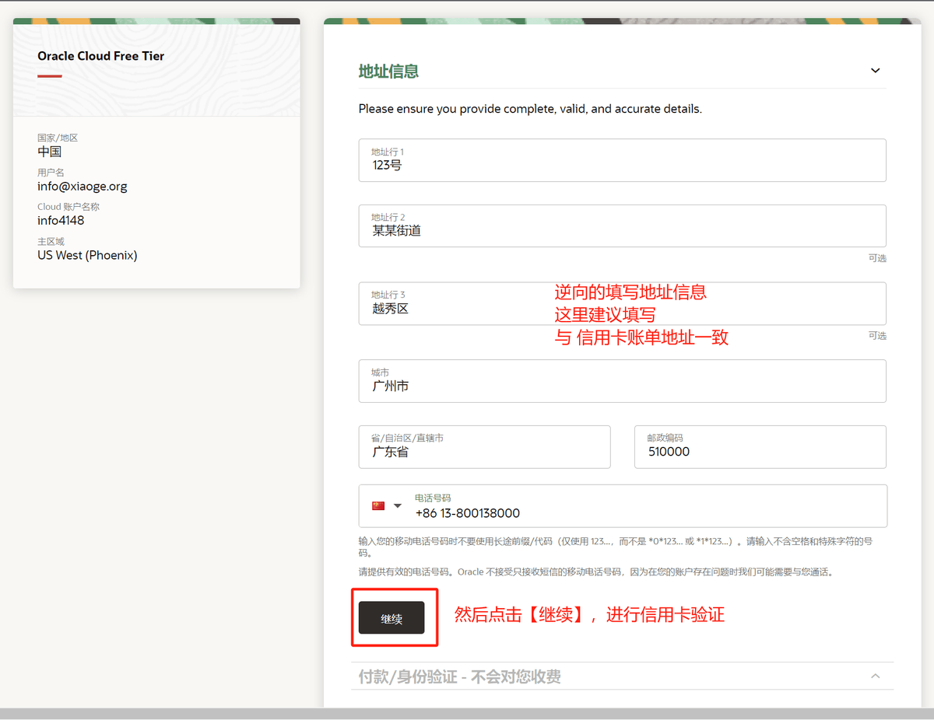
Task: Select the info@xiaoge.org username text
Action: click(x=83, y=187)
